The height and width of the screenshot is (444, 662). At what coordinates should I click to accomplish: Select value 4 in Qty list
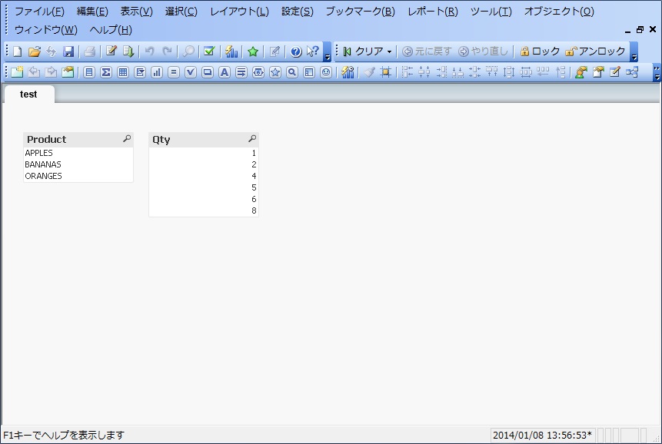pos(204,176)
